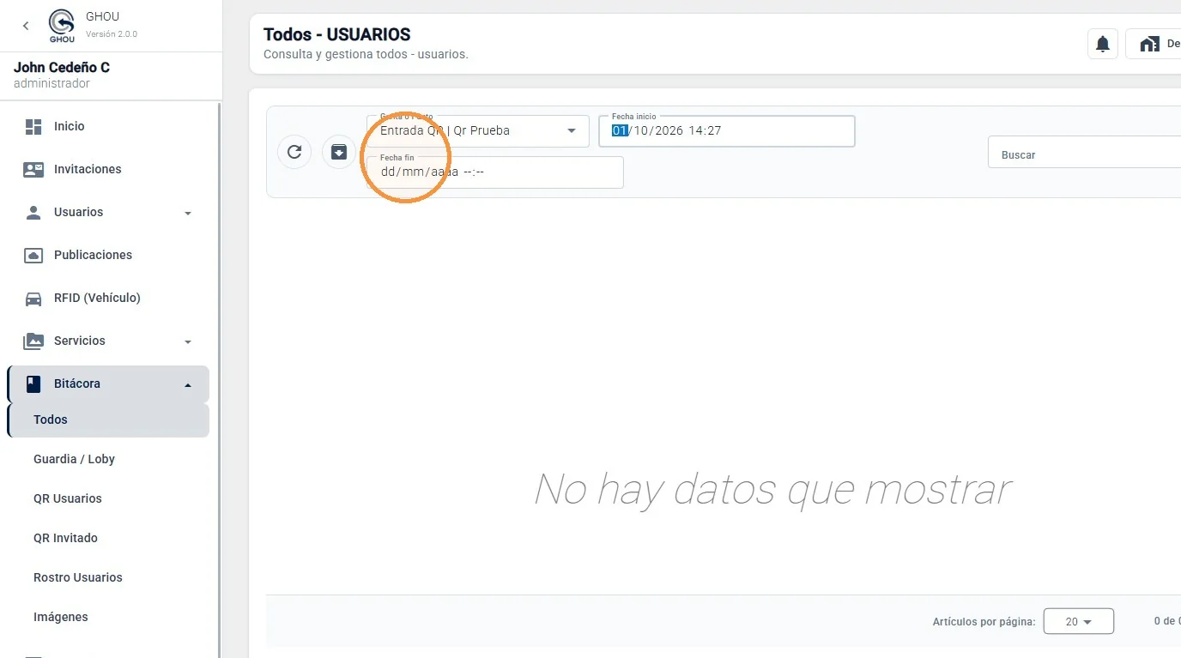
Task: Open Publicaciones menu item
Action: (x=93, y=255)
